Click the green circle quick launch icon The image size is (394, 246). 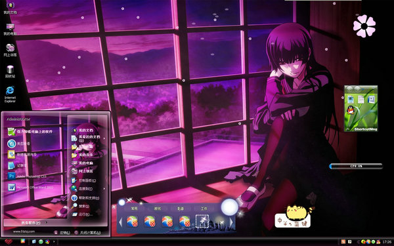[x=41, y=241]
